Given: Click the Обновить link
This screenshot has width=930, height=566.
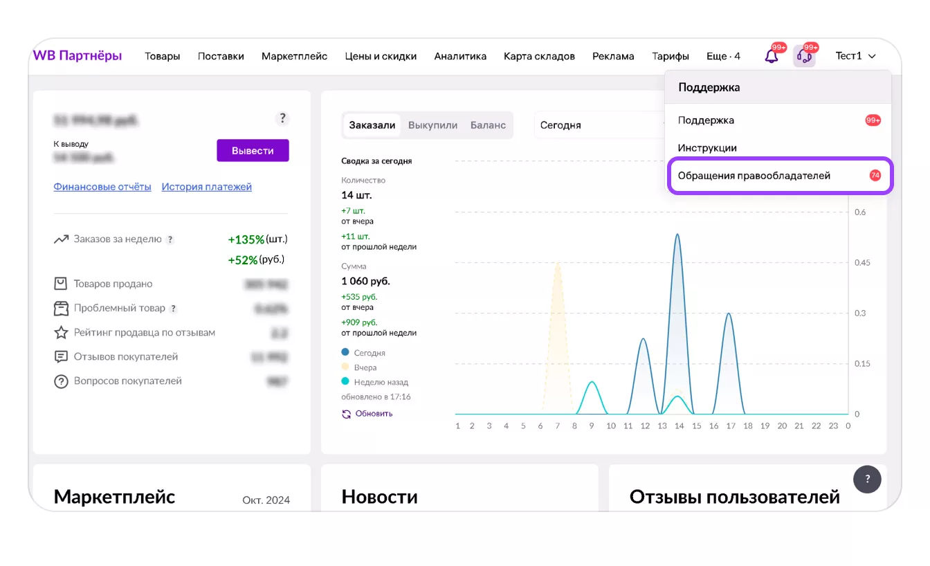Looking at the screenshot, I should [x=374, y=414].
